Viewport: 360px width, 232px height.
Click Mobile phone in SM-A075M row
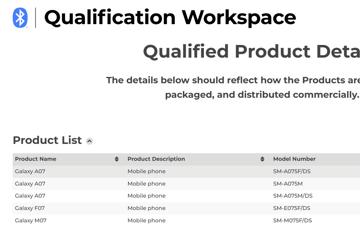point(147,184)
